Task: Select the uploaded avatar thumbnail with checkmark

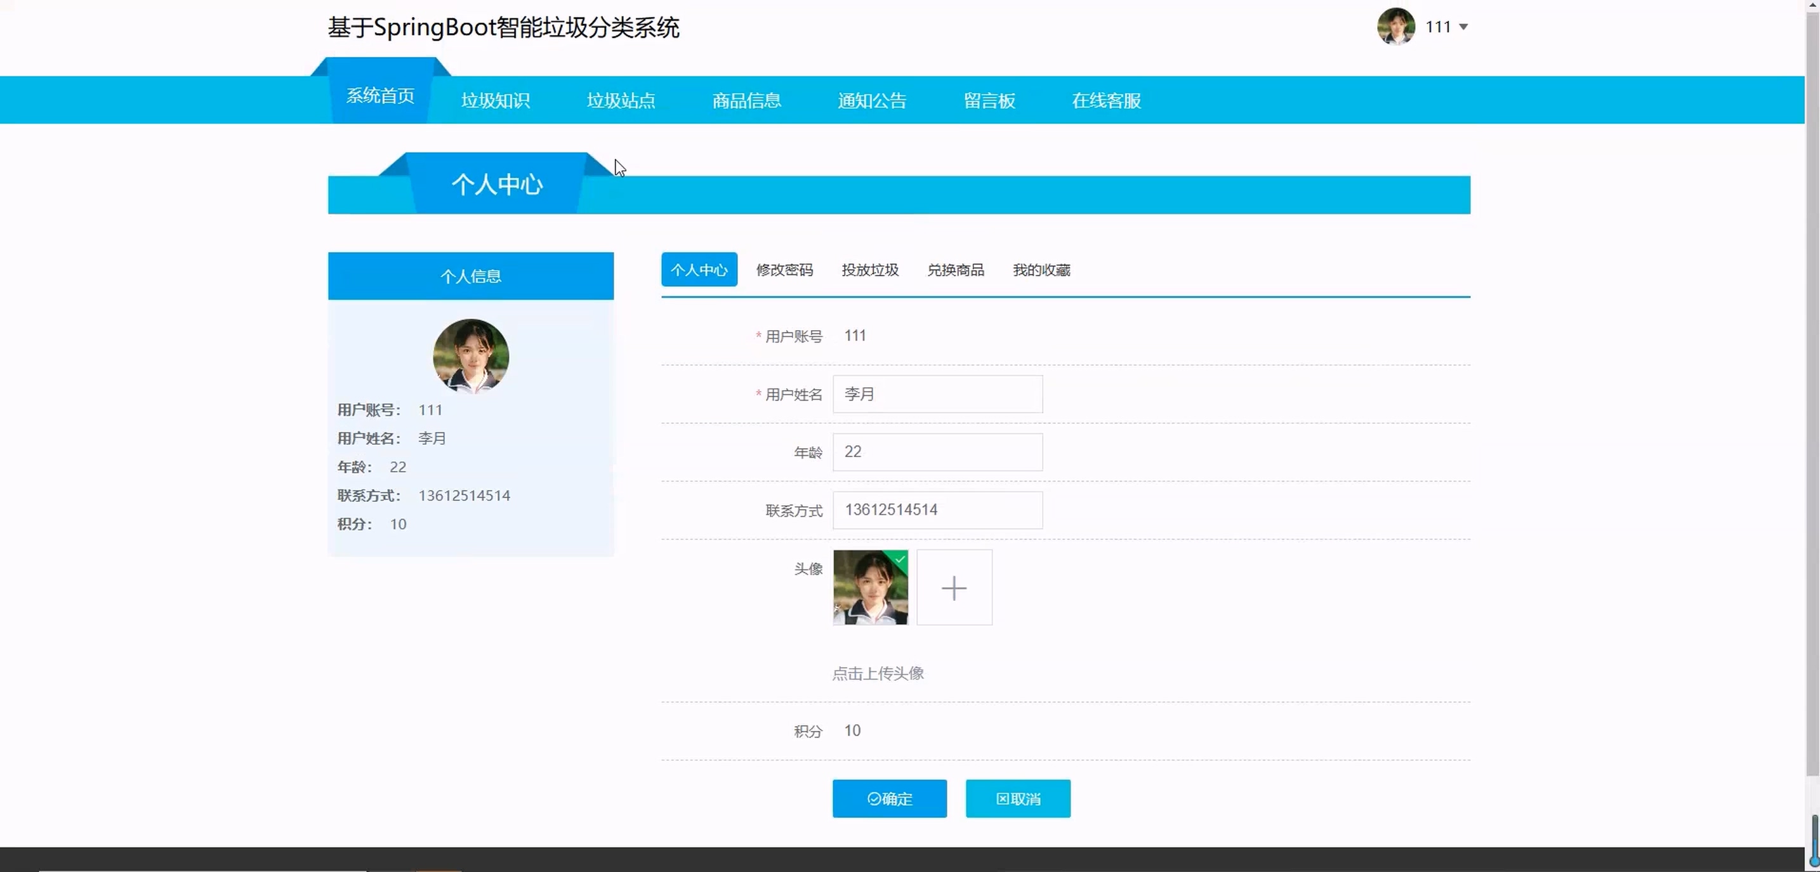Action: point(871,587)
